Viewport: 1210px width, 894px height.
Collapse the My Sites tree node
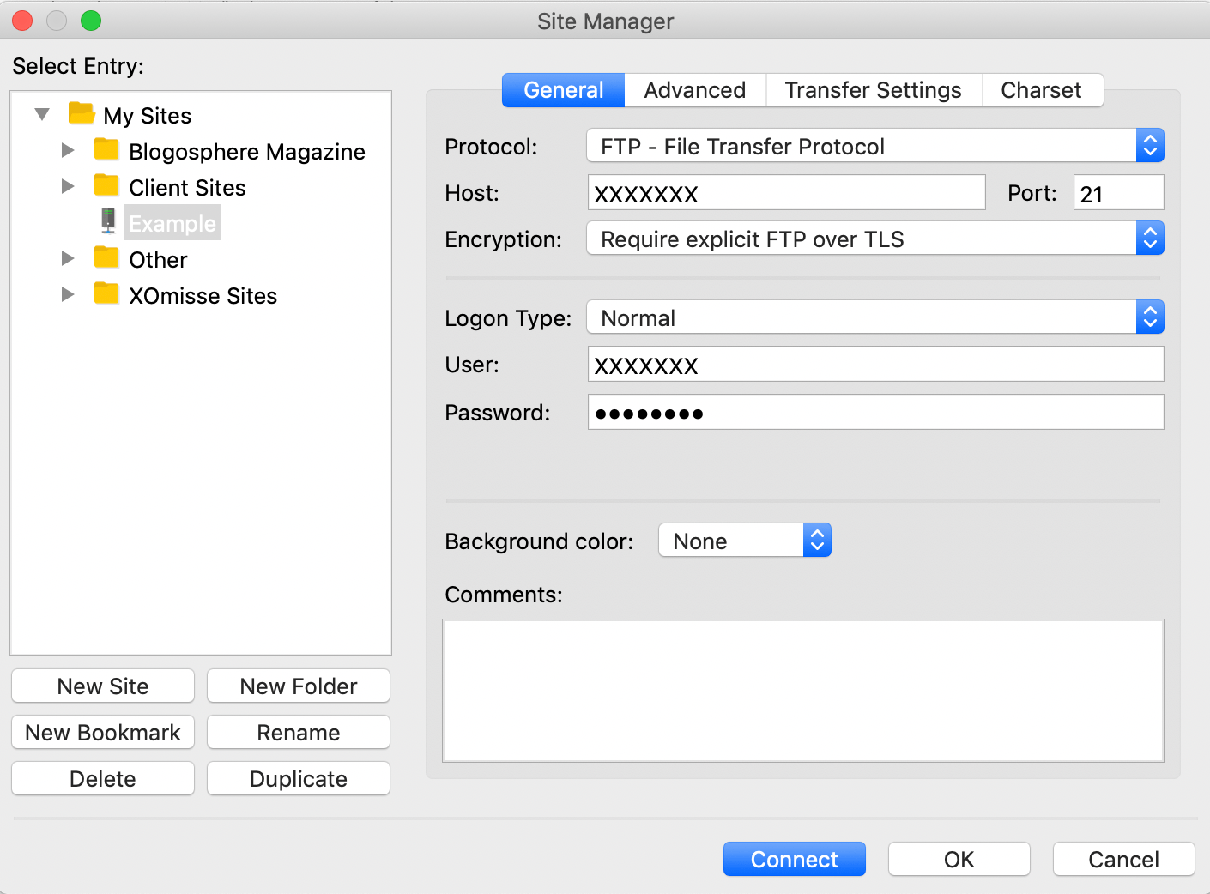click(42, 114)
